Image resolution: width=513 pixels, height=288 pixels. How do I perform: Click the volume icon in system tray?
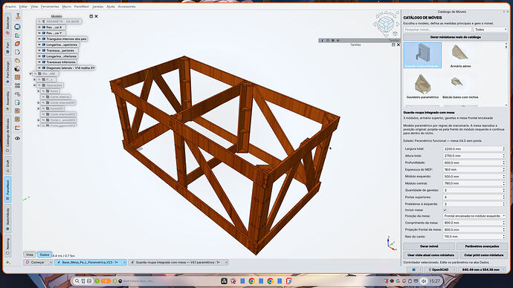click(423, 281)
